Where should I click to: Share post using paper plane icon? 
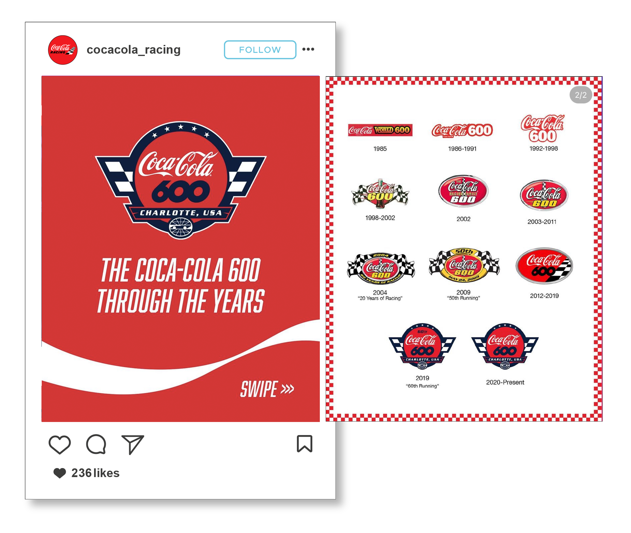point(133,445)
